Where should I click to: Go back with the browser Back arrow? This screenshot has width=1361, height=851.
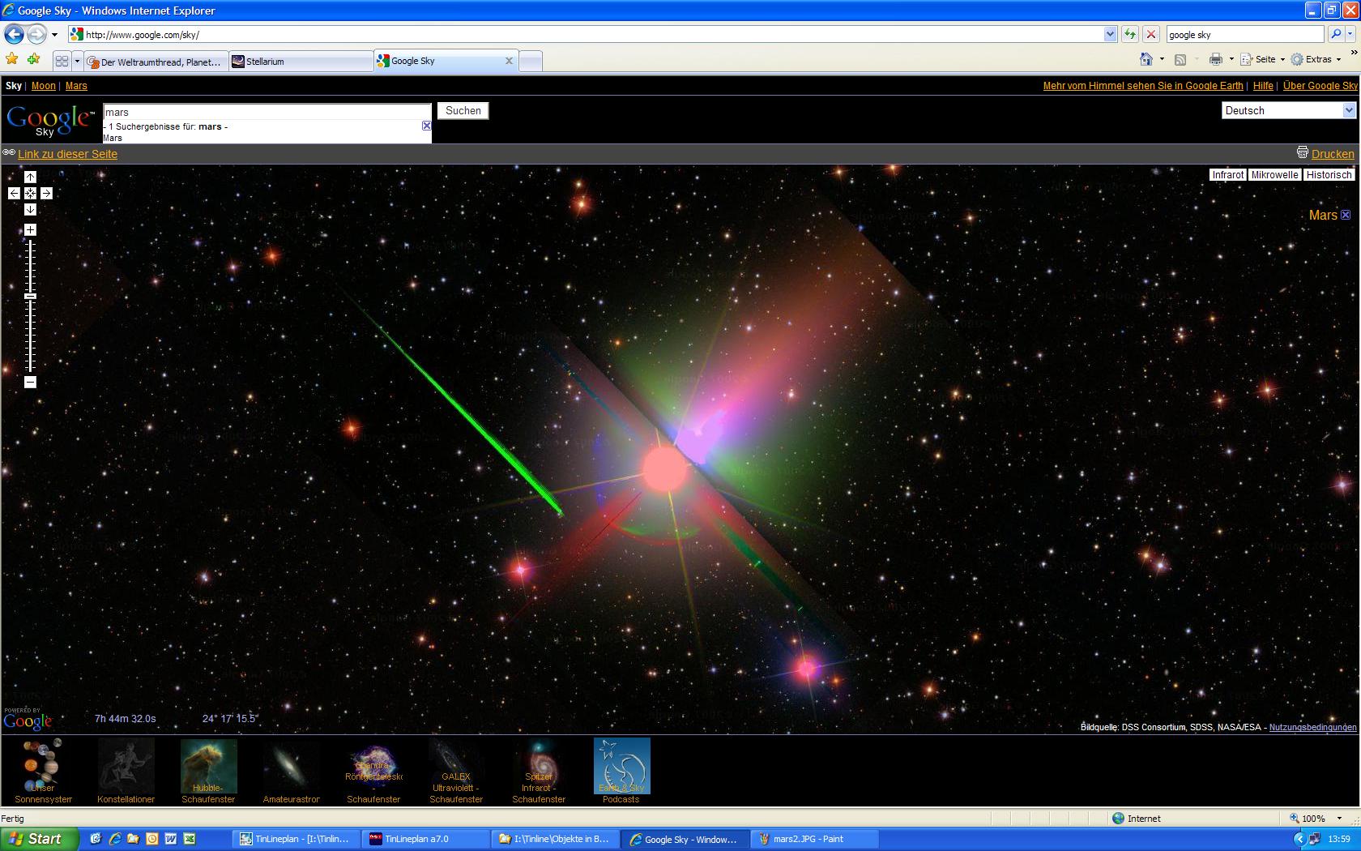coord(14,34)
